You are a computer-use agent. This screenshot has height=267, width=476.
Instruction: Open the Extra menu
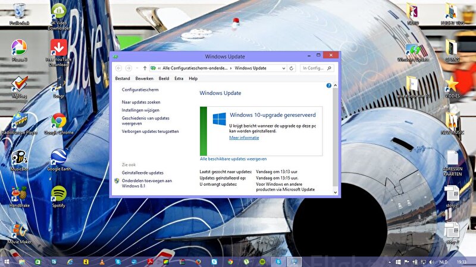[x=178, y=78]
